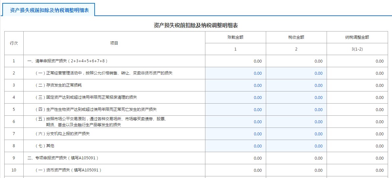392x178 pixels.
Task: Select text 一、清单申报资产损失(2+3+4+5+6+7+8)
Action: point(67,61)
